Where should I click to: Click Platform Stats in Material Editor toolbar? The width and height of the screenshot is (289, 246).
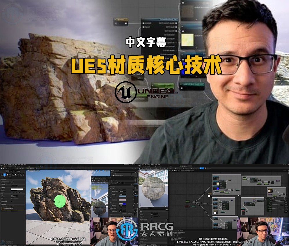click(x=208, y=168)
